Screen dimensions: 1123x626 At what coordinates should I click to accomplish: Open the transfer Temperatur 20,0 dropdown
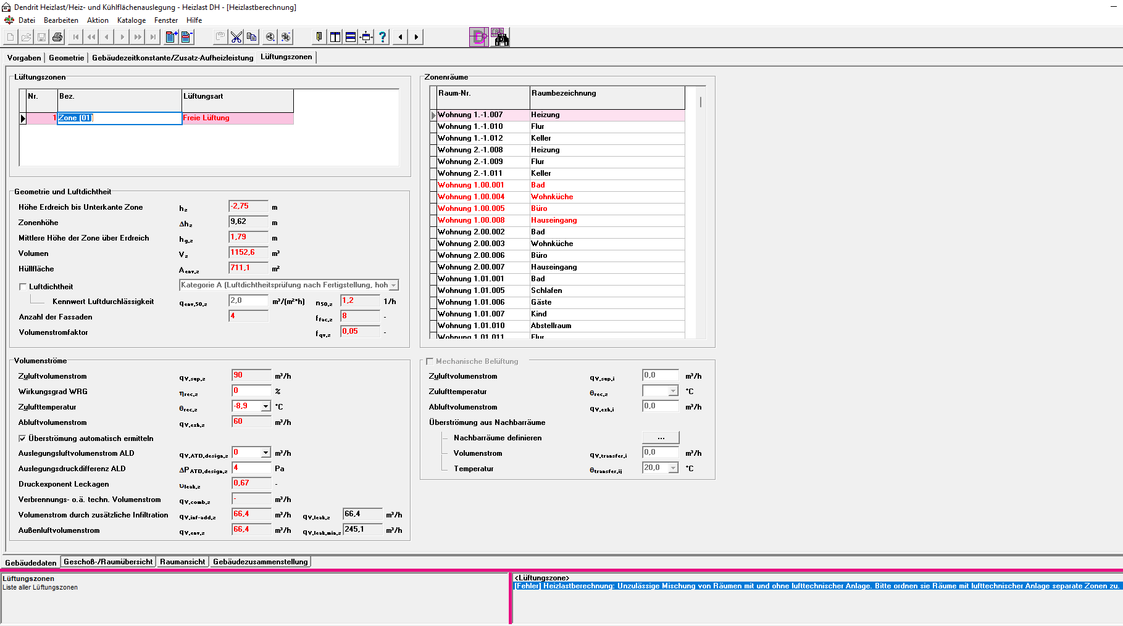(673, 467)
